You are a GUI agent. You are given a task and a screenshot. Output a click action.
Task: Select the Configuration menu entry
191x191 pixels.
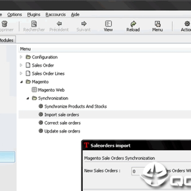click(45, 57)
